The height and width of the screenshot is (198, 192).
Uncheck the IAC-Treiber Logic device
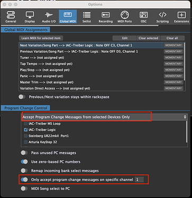point(26,130)
